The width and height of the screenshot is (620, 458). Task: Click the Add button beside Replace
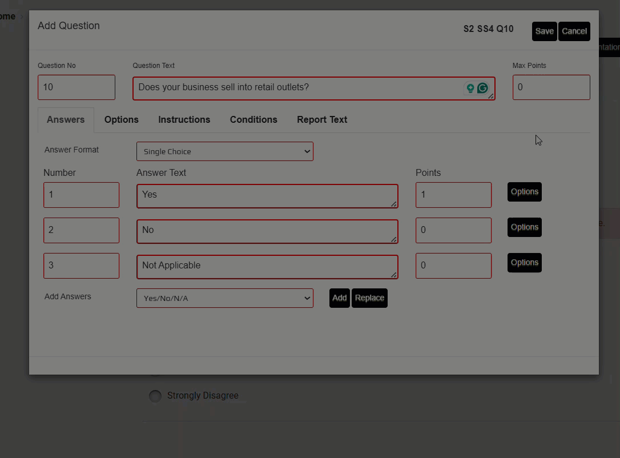click(x=339, y=298)
